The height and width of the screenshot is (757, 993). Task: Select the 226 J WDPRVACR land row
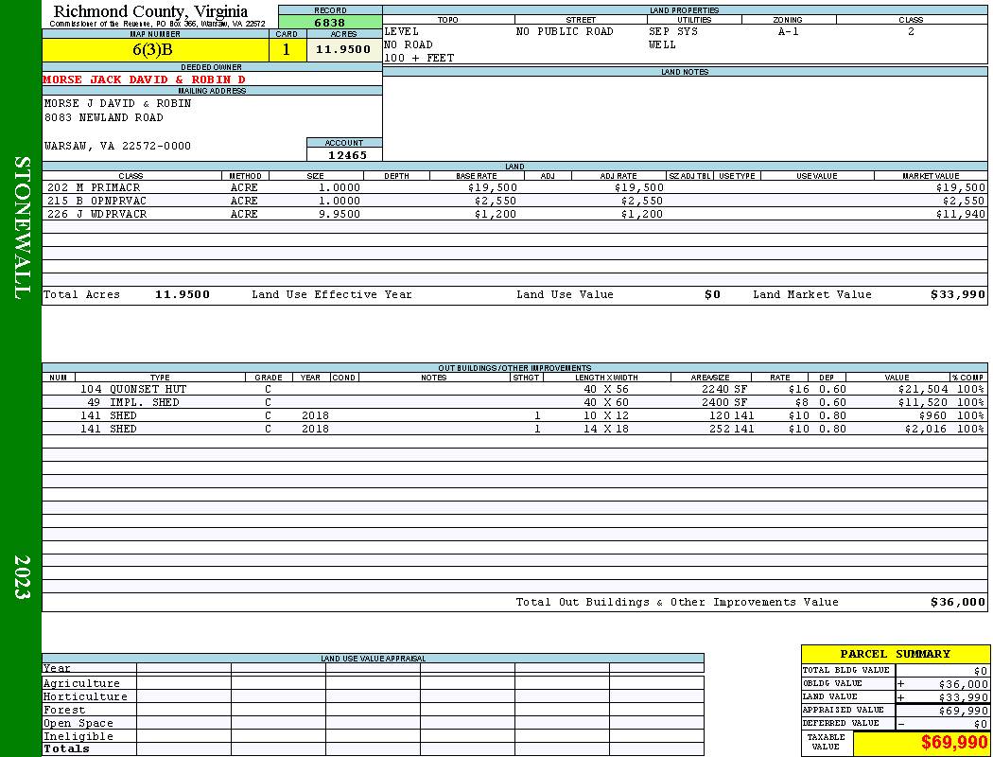[514, 214]
